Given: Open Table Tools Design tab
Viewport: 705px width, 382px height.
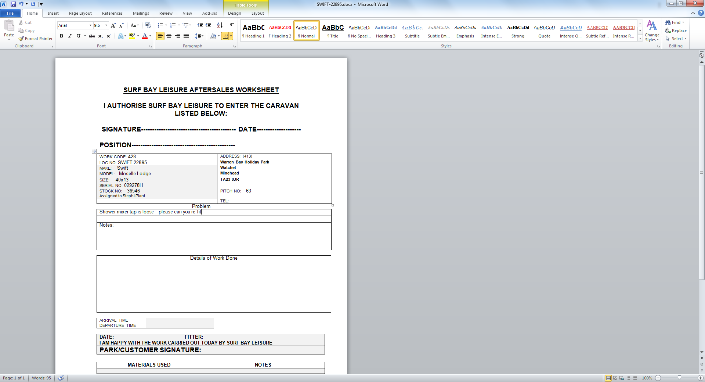Looking at the screenshot, I should pyautogui.click(x=235, y=13).
